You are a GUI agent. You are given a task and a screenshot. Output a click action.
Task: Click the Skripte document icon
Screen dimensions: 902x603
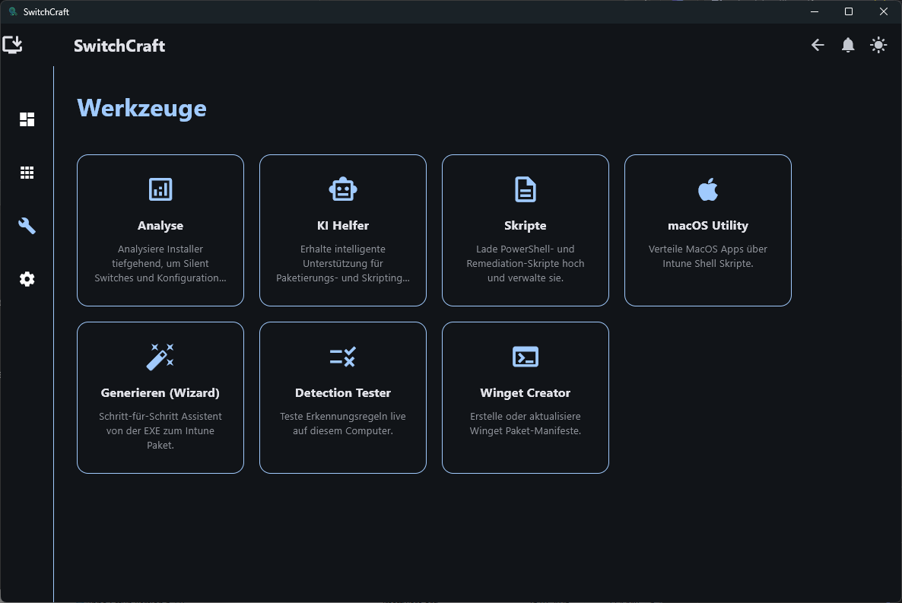(526, 189)
